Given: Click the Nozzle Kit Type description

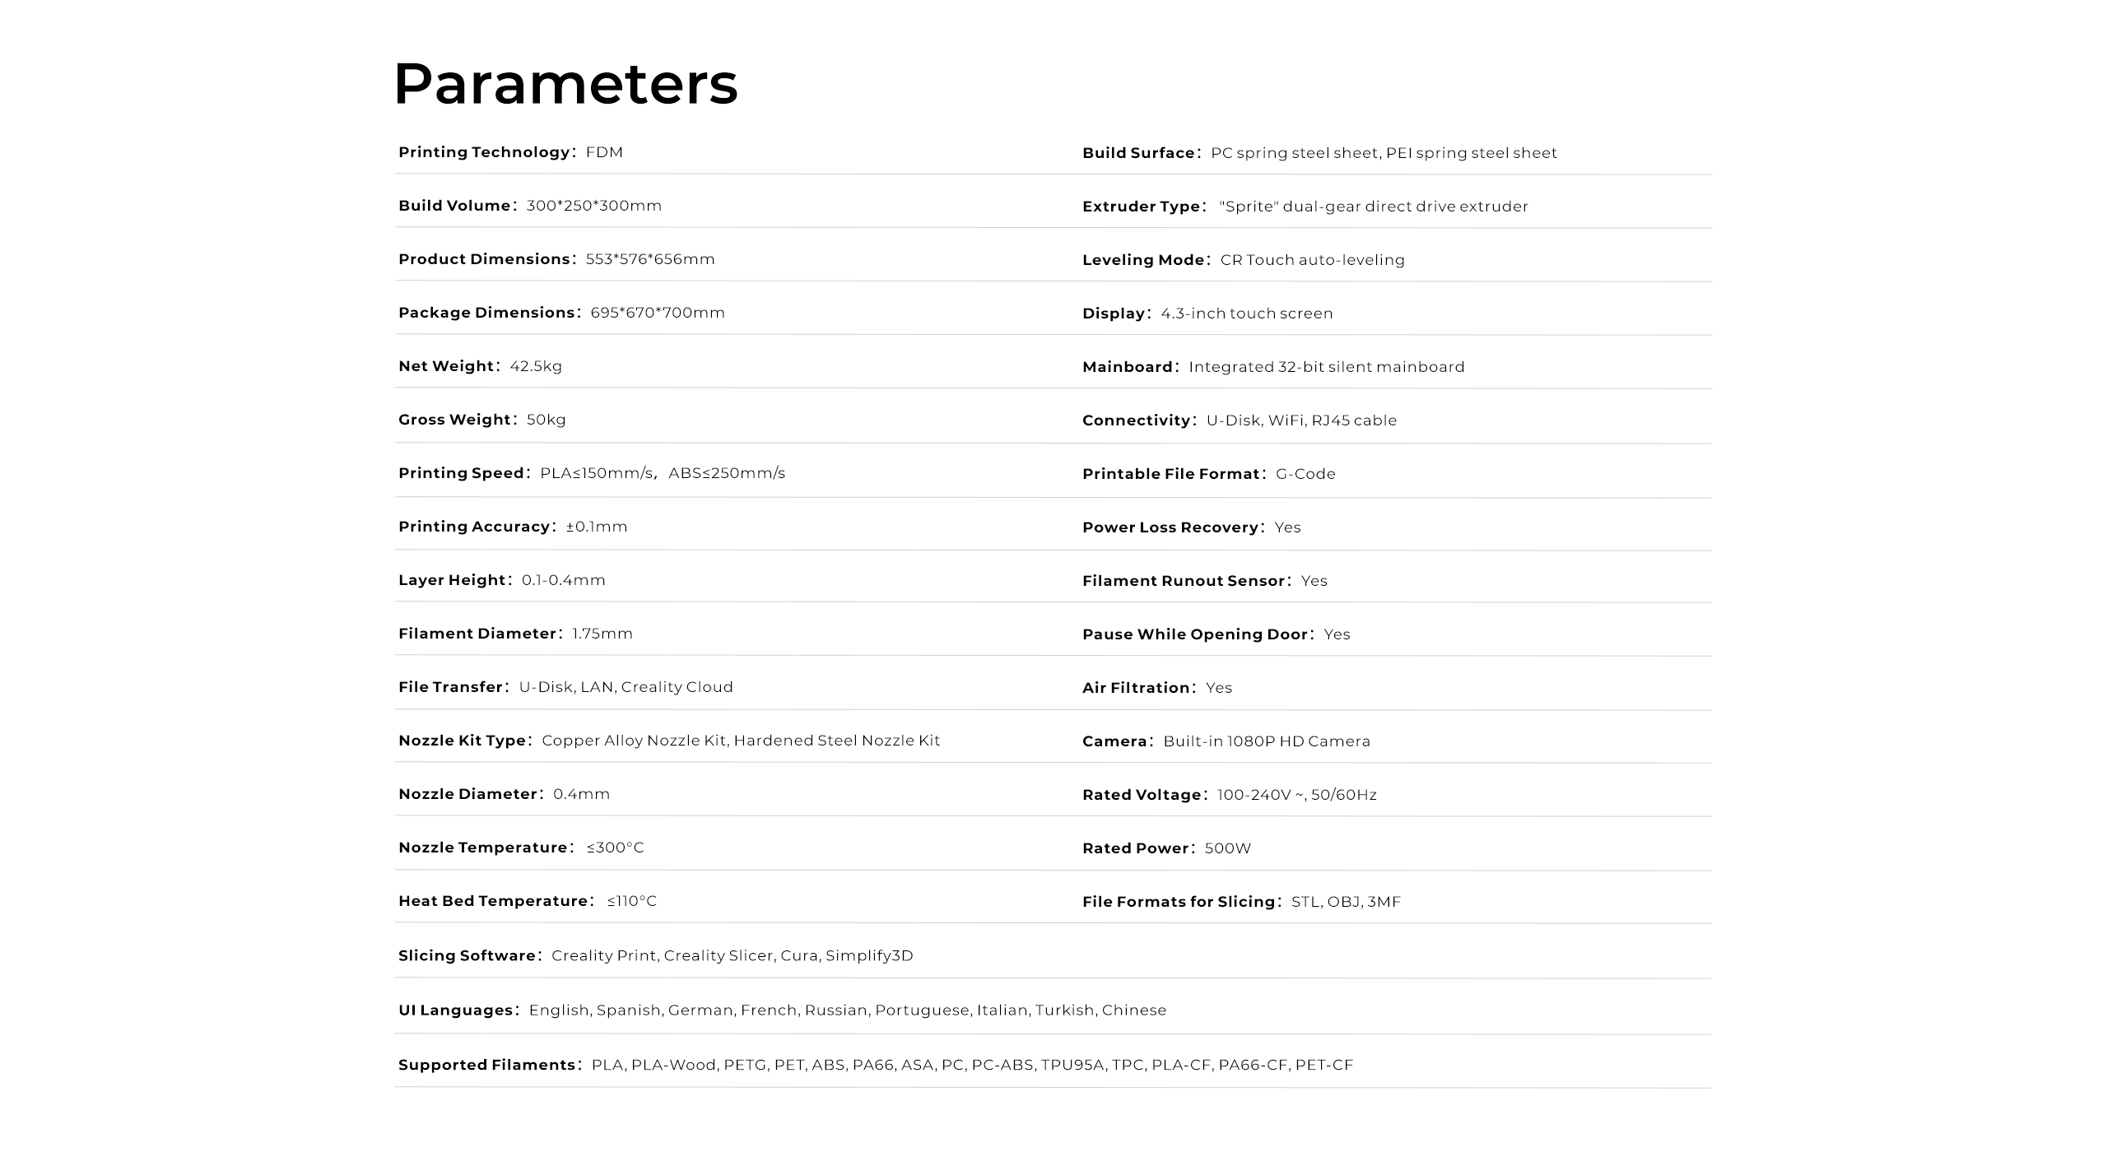Looking at the screenshot, I should tap(669, 741).
